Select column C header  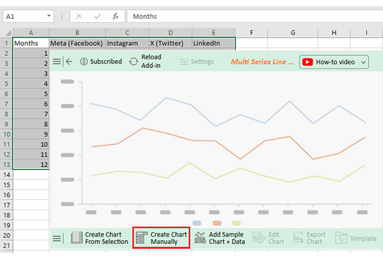pos(127,32)
